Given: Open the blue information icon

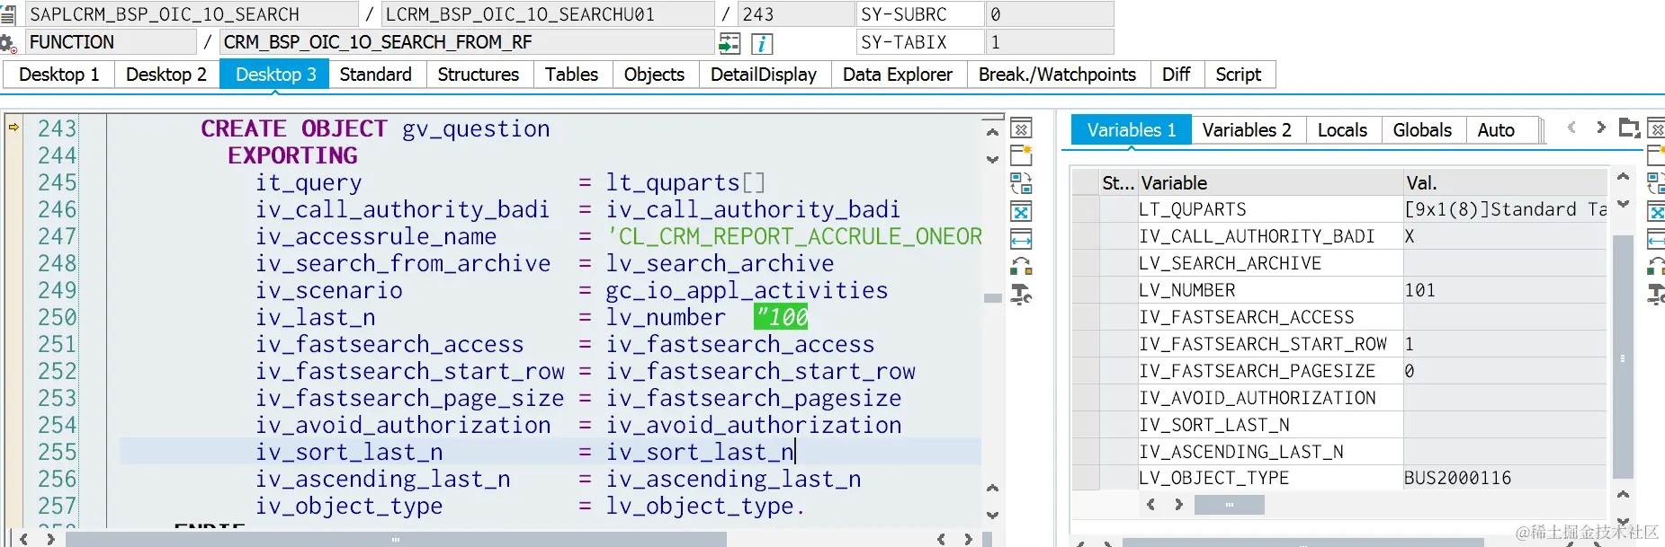Looking at the screenshot, I should [x=761, y=43].
